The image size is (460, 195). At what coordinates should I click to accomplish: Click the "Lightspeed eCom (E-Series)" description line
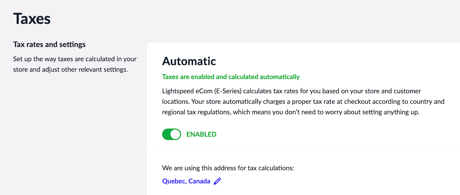click(291, 91)
